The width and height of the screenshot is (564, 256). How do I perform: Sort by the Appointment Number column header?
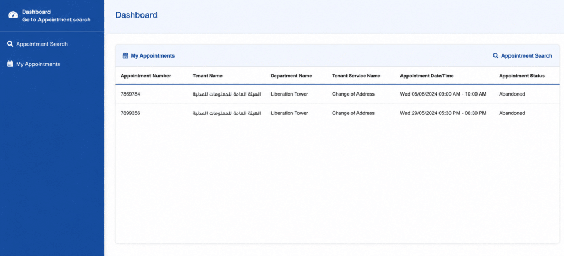tap(145, 76)
